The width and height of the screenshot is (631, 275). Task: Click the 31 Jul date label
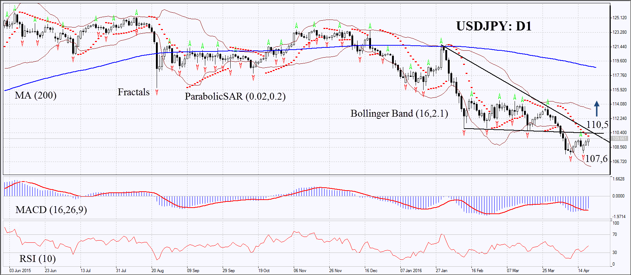[121, 271]
